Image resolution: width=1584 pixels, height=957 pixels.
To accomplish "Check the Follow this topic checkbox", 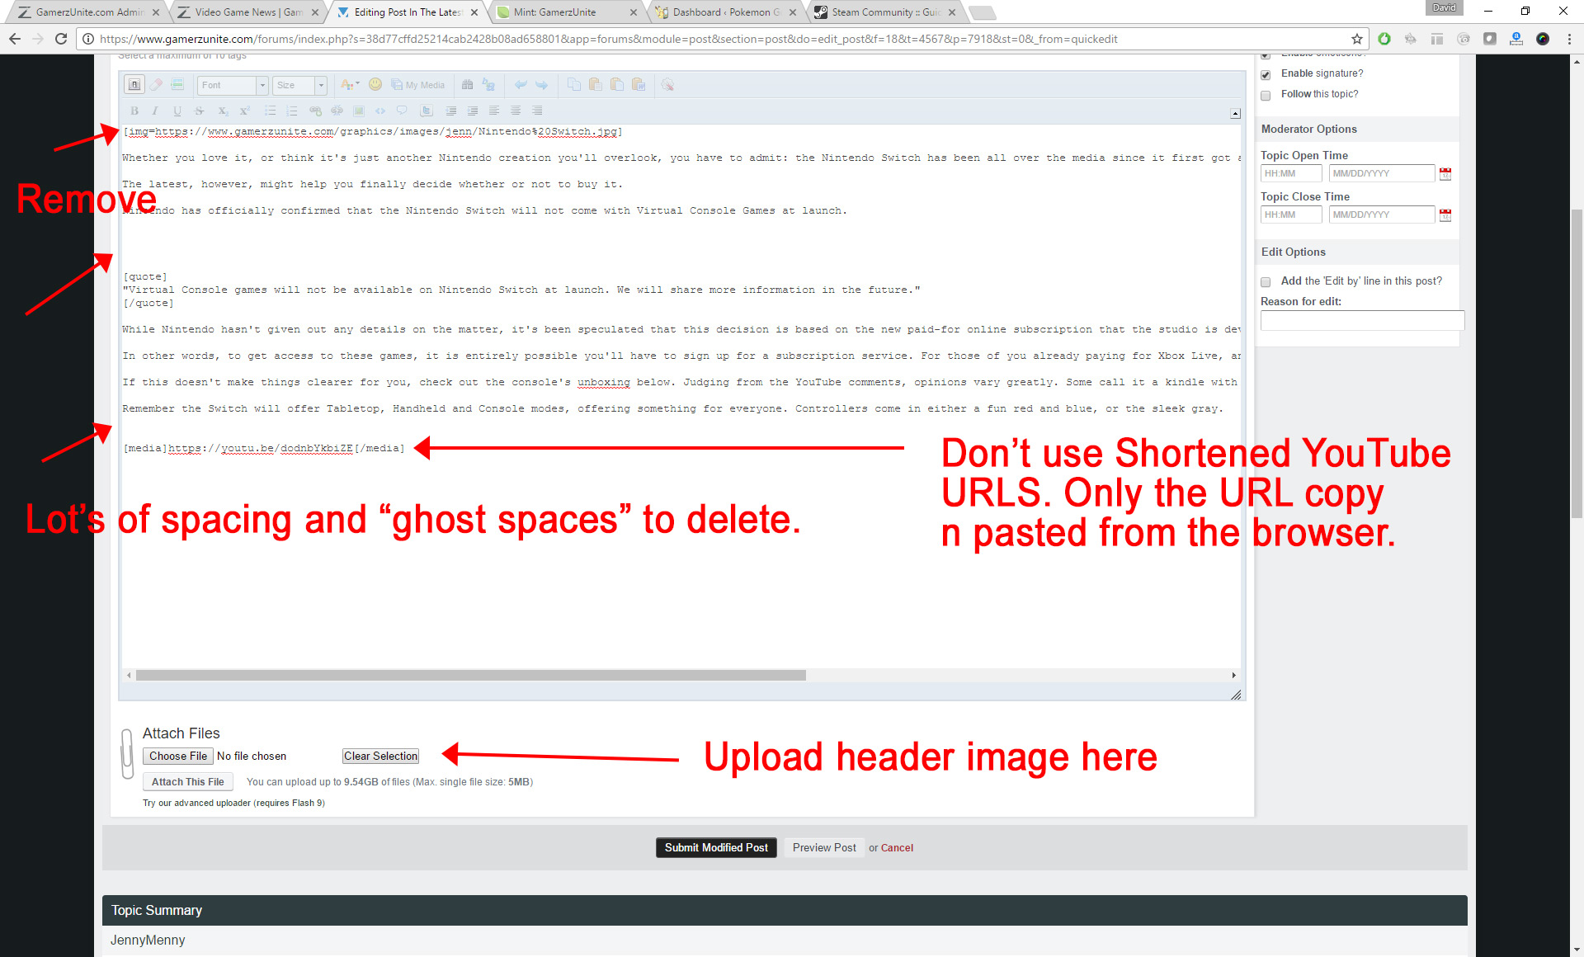I will [1266, 96].
